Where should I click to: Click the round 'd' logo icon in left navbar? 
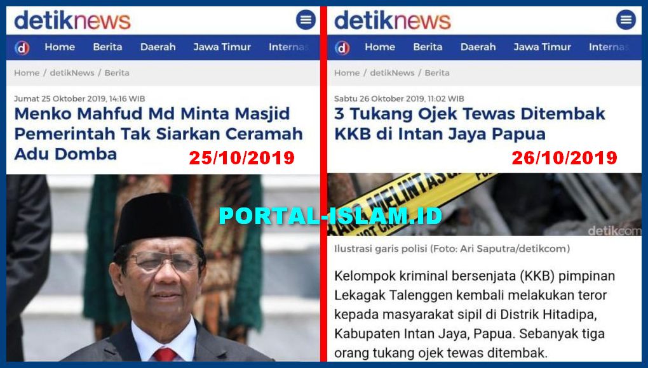pos(22,48)
